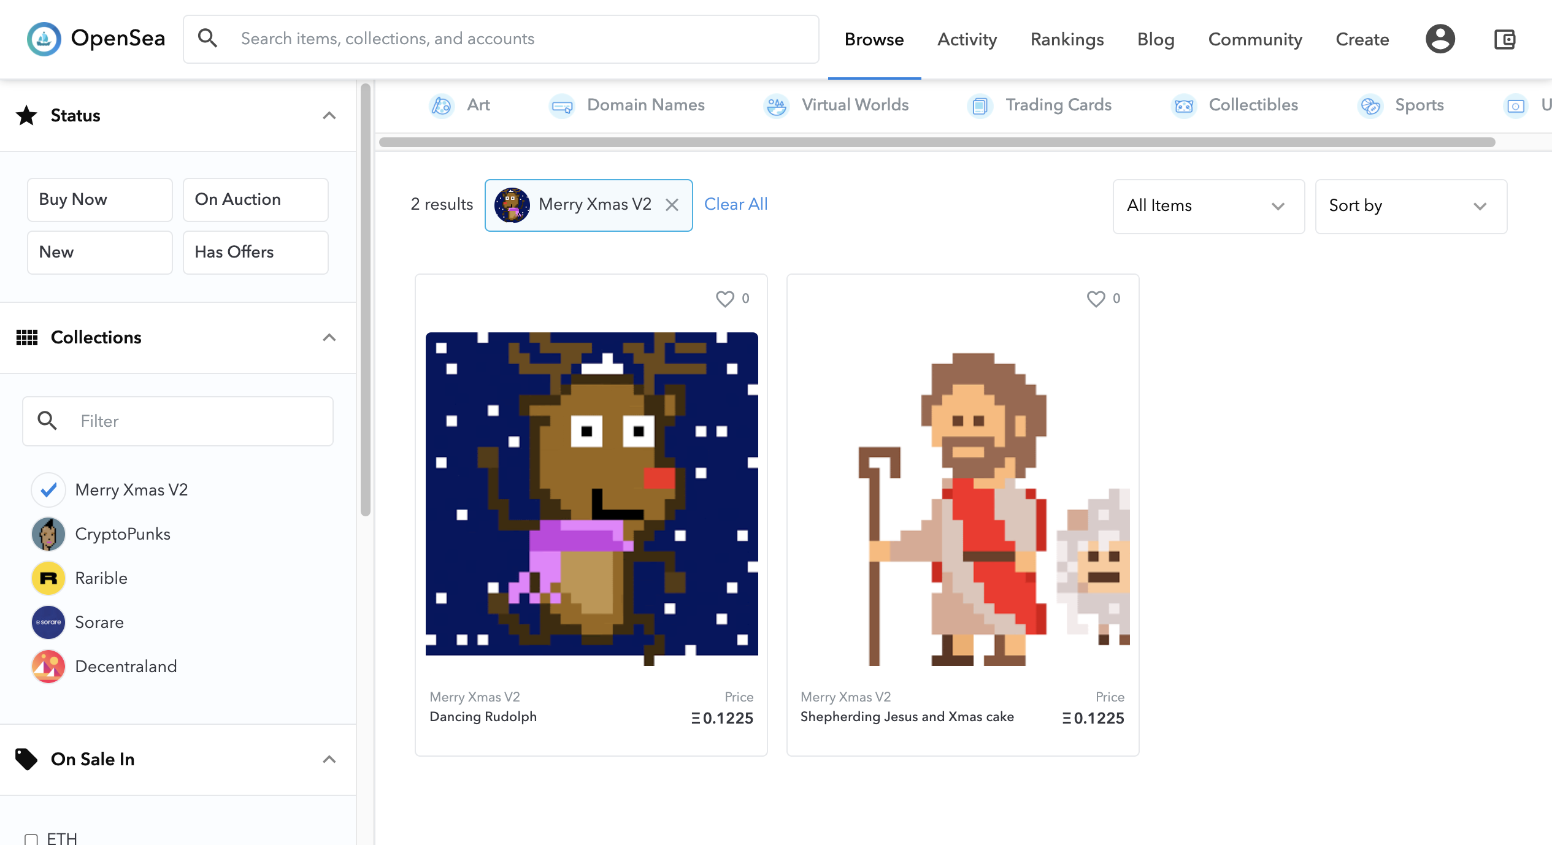The height and width of the screenshot is (845, 1552).
Task: Open the user account profile icon
Action: (1440, 39)
